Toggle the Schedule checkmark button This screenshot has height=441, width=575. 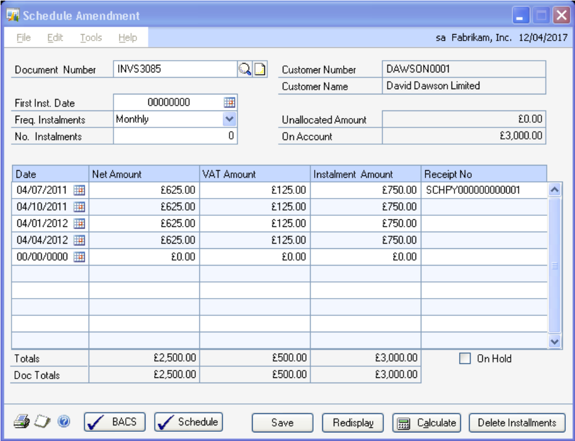coord(188,422)
